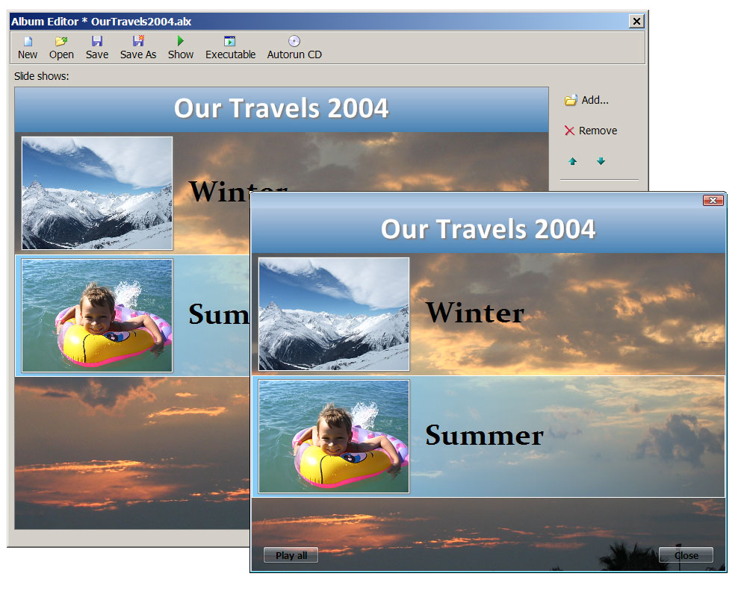Save the album with the Save icon

(96, 42)
